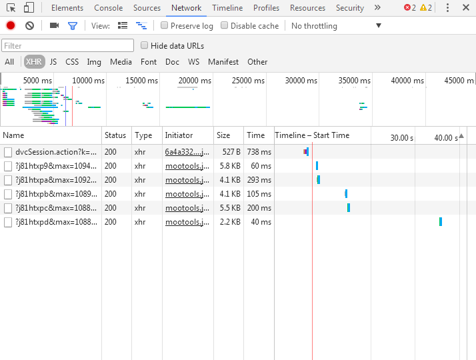Open the Sources tab

pyautogui.click(x=147, y=8)
